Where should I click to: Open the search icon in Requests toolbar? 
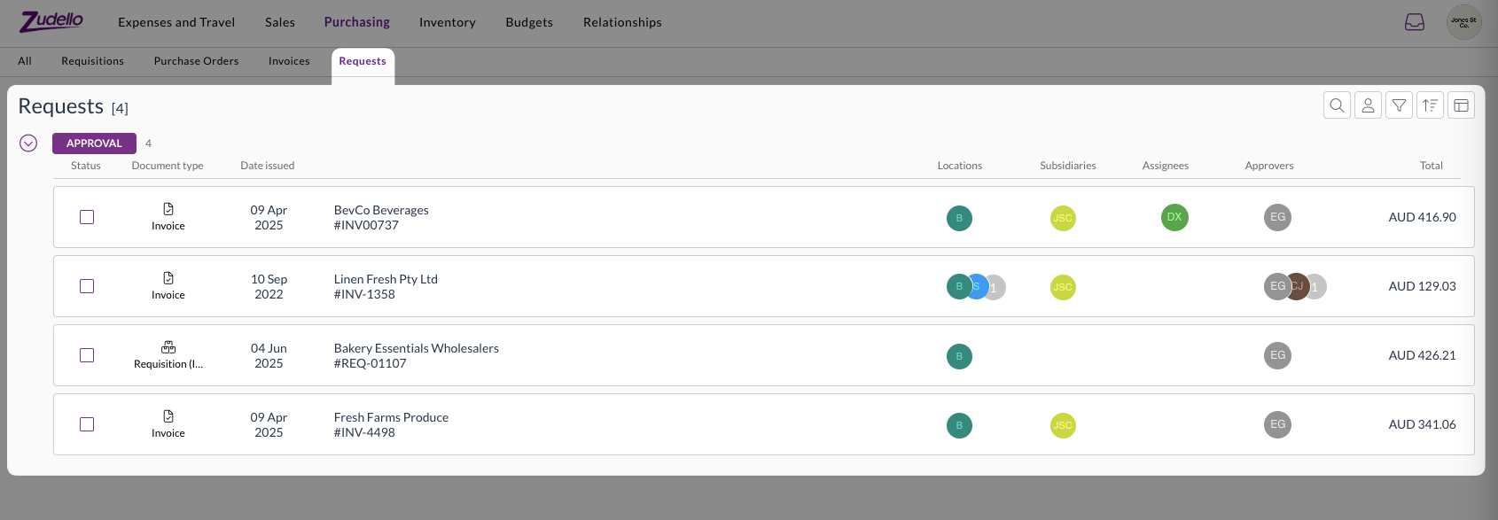point(1337,105)
